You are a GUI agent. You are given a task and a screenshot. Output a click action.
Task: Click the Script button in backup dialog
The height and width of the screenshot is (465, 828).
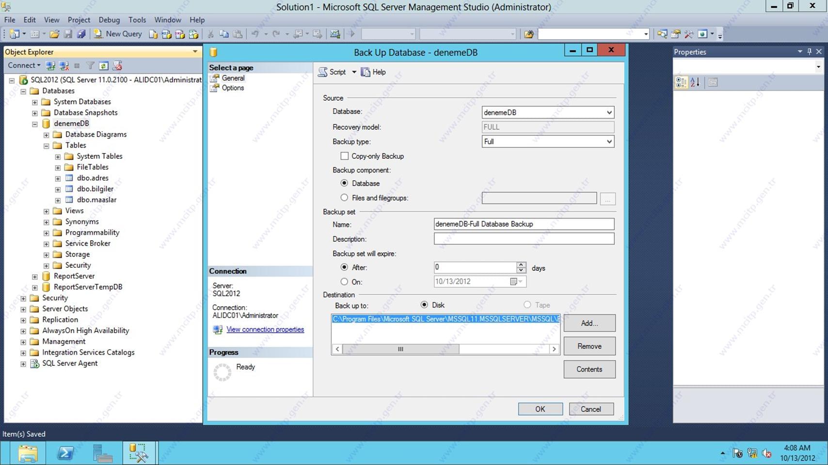332,72
